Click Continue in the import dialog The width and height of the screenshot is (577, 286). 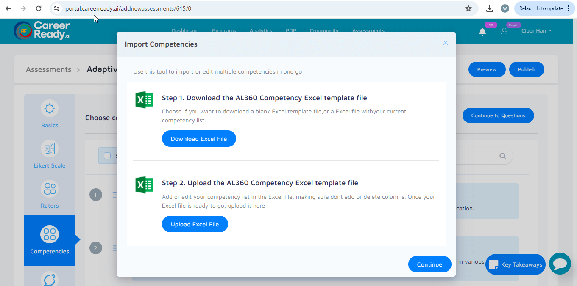pyautogui.click(x=429, y=264)
